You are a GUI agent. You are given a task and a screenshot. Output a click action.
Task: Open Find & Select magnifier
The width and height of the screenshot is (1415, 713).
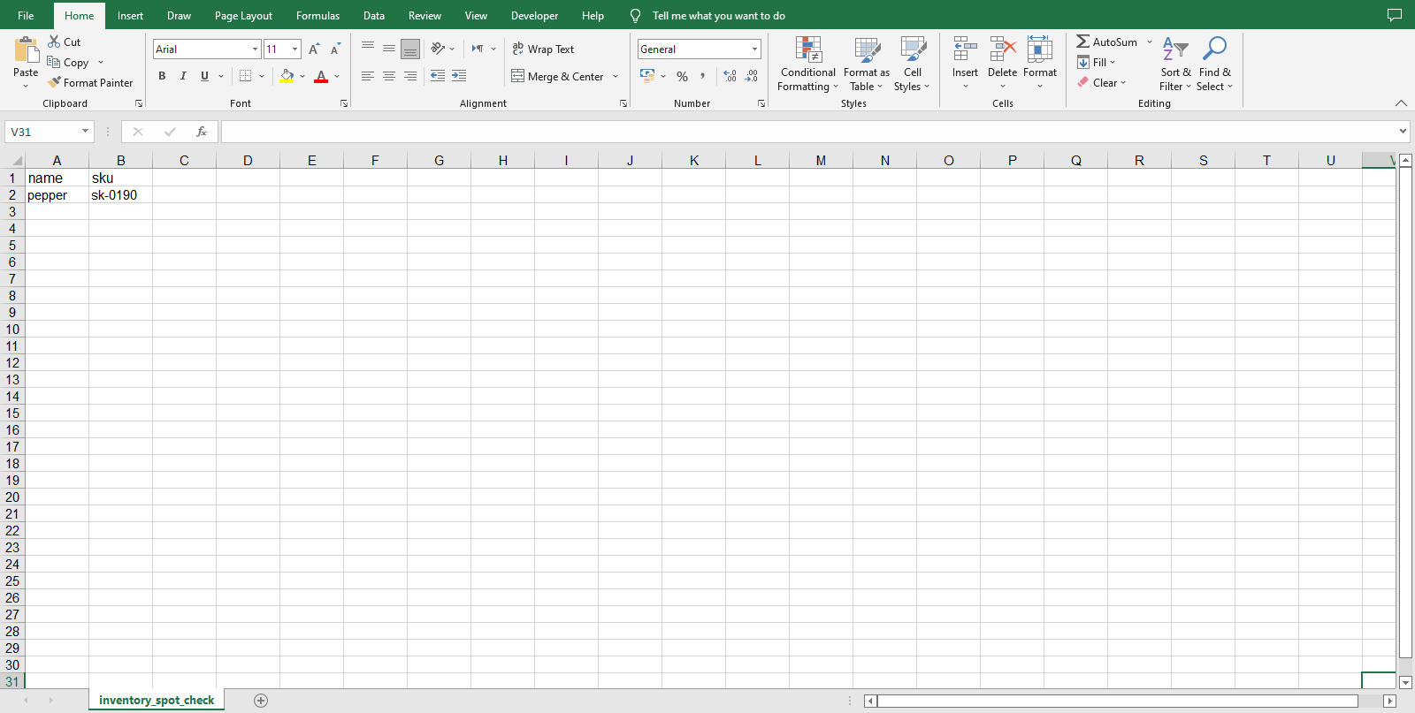click(x=1215, y=49)
